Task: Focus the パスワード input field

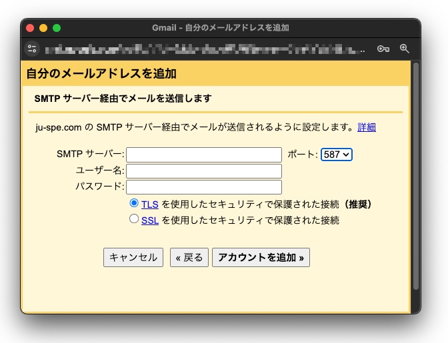Action: (204, 187)
